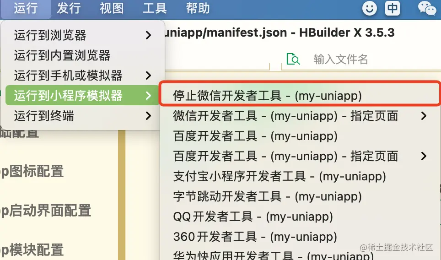Click the 中 input method icon

(x=393, y=8)
